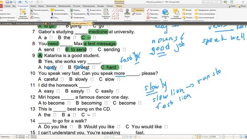
Task: Select the Line drawing tool
Action: [x=113, y=10]
